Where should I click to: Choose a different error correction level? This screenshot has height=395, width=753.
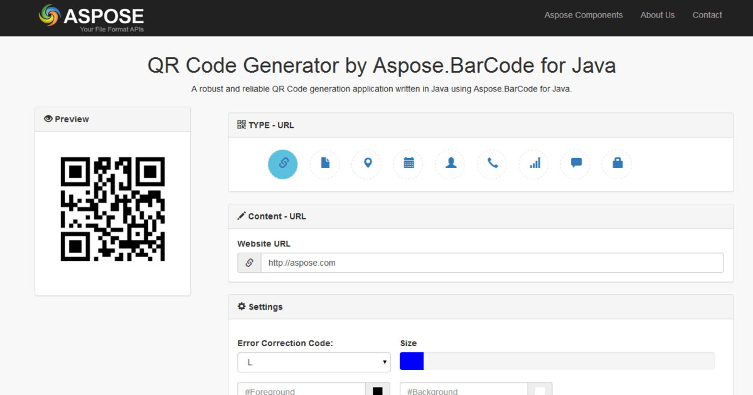click(314, 362)
